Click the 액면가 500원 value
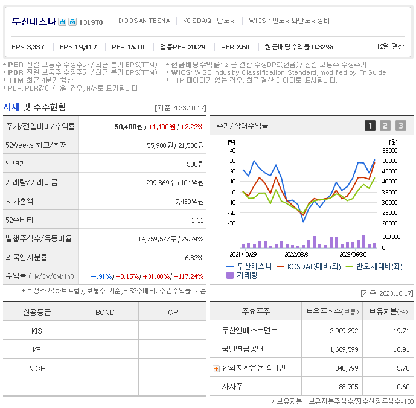The width and height of the screenshot is (416, 408). (x=195, y=164)
